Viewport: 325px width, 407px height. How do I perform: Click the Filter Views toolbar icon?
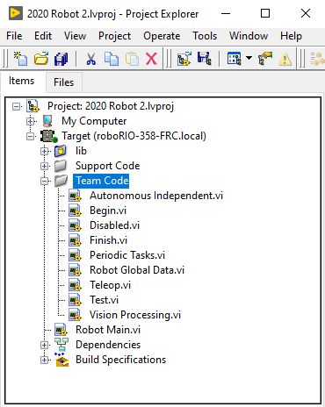(235, 59)
